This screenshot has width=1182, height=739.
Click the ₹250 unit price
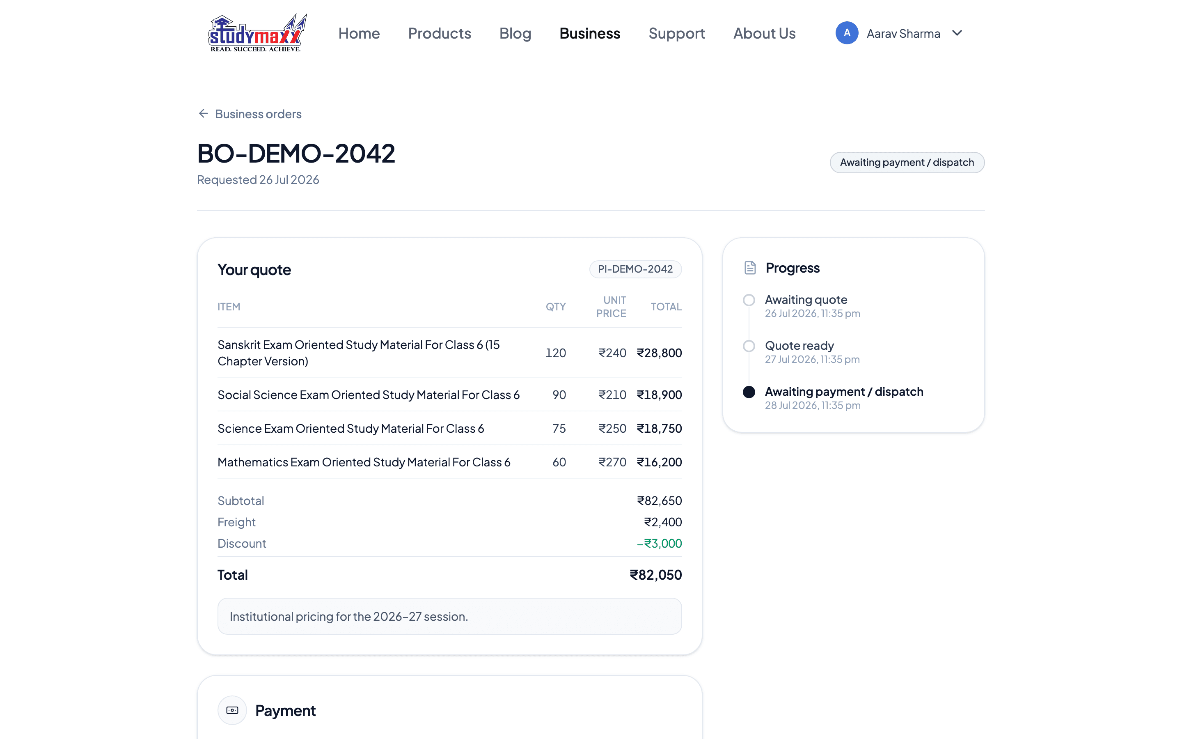612,428
